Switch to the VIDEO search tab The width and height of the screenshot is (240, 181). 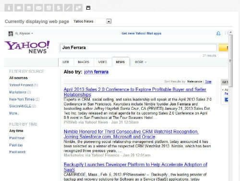coord(103,62)
